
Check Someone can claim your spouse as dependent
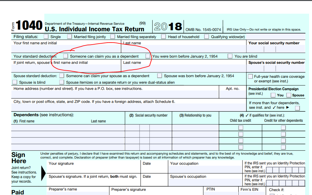click(62, 76)
